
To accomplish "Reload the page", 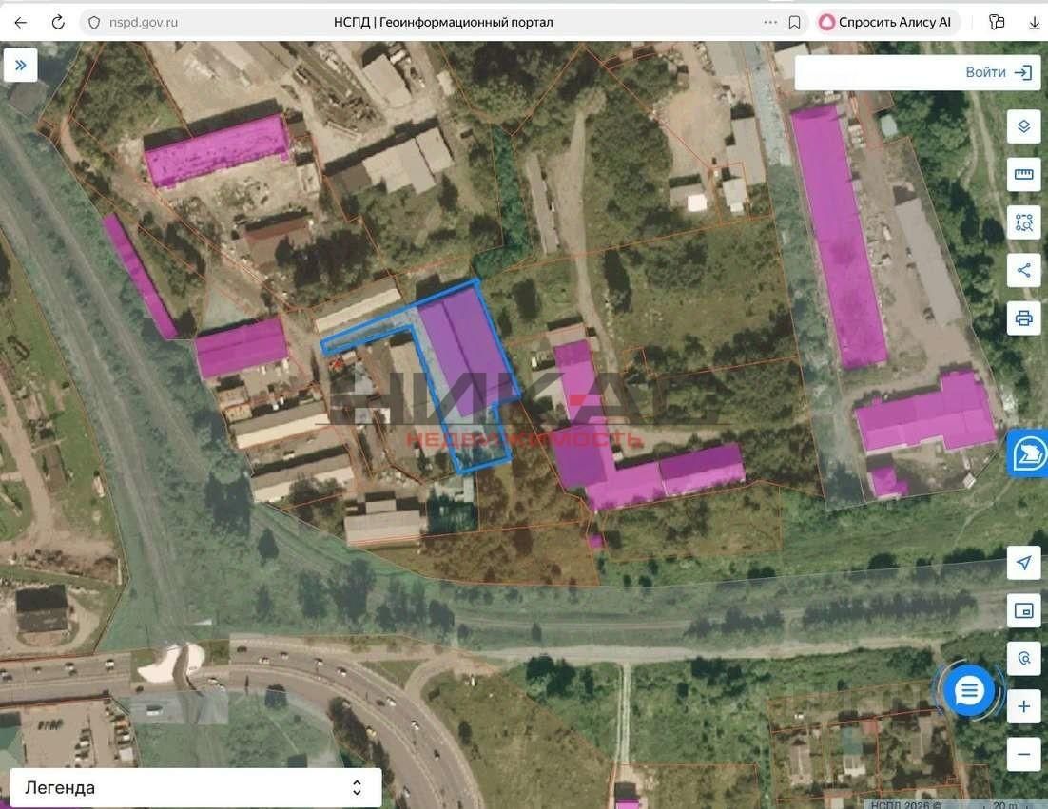I will point(58,22).
